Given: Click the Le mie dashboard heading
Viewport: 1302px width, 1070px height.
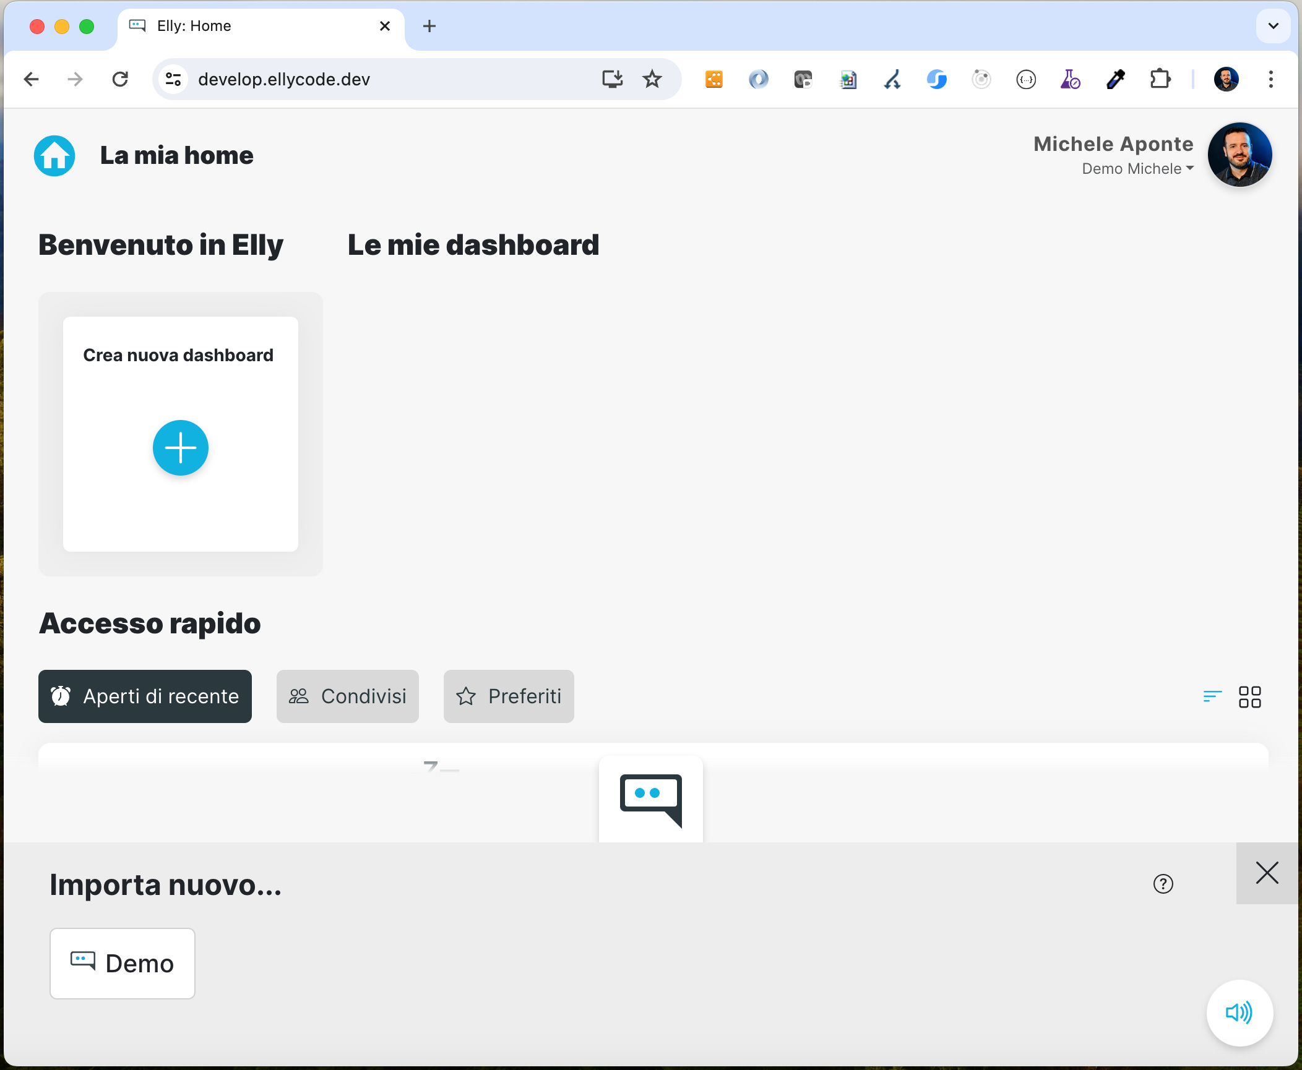Looking at the screenshot, I should (x=473, y=245).
